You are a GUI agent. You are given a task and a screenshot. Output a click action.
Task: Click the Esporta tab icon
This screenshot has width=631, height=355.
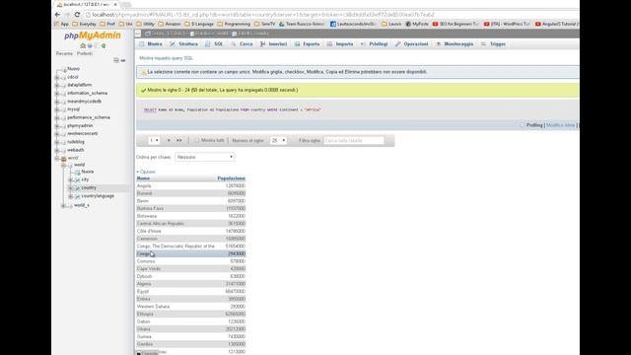click(x=298, y=43)
